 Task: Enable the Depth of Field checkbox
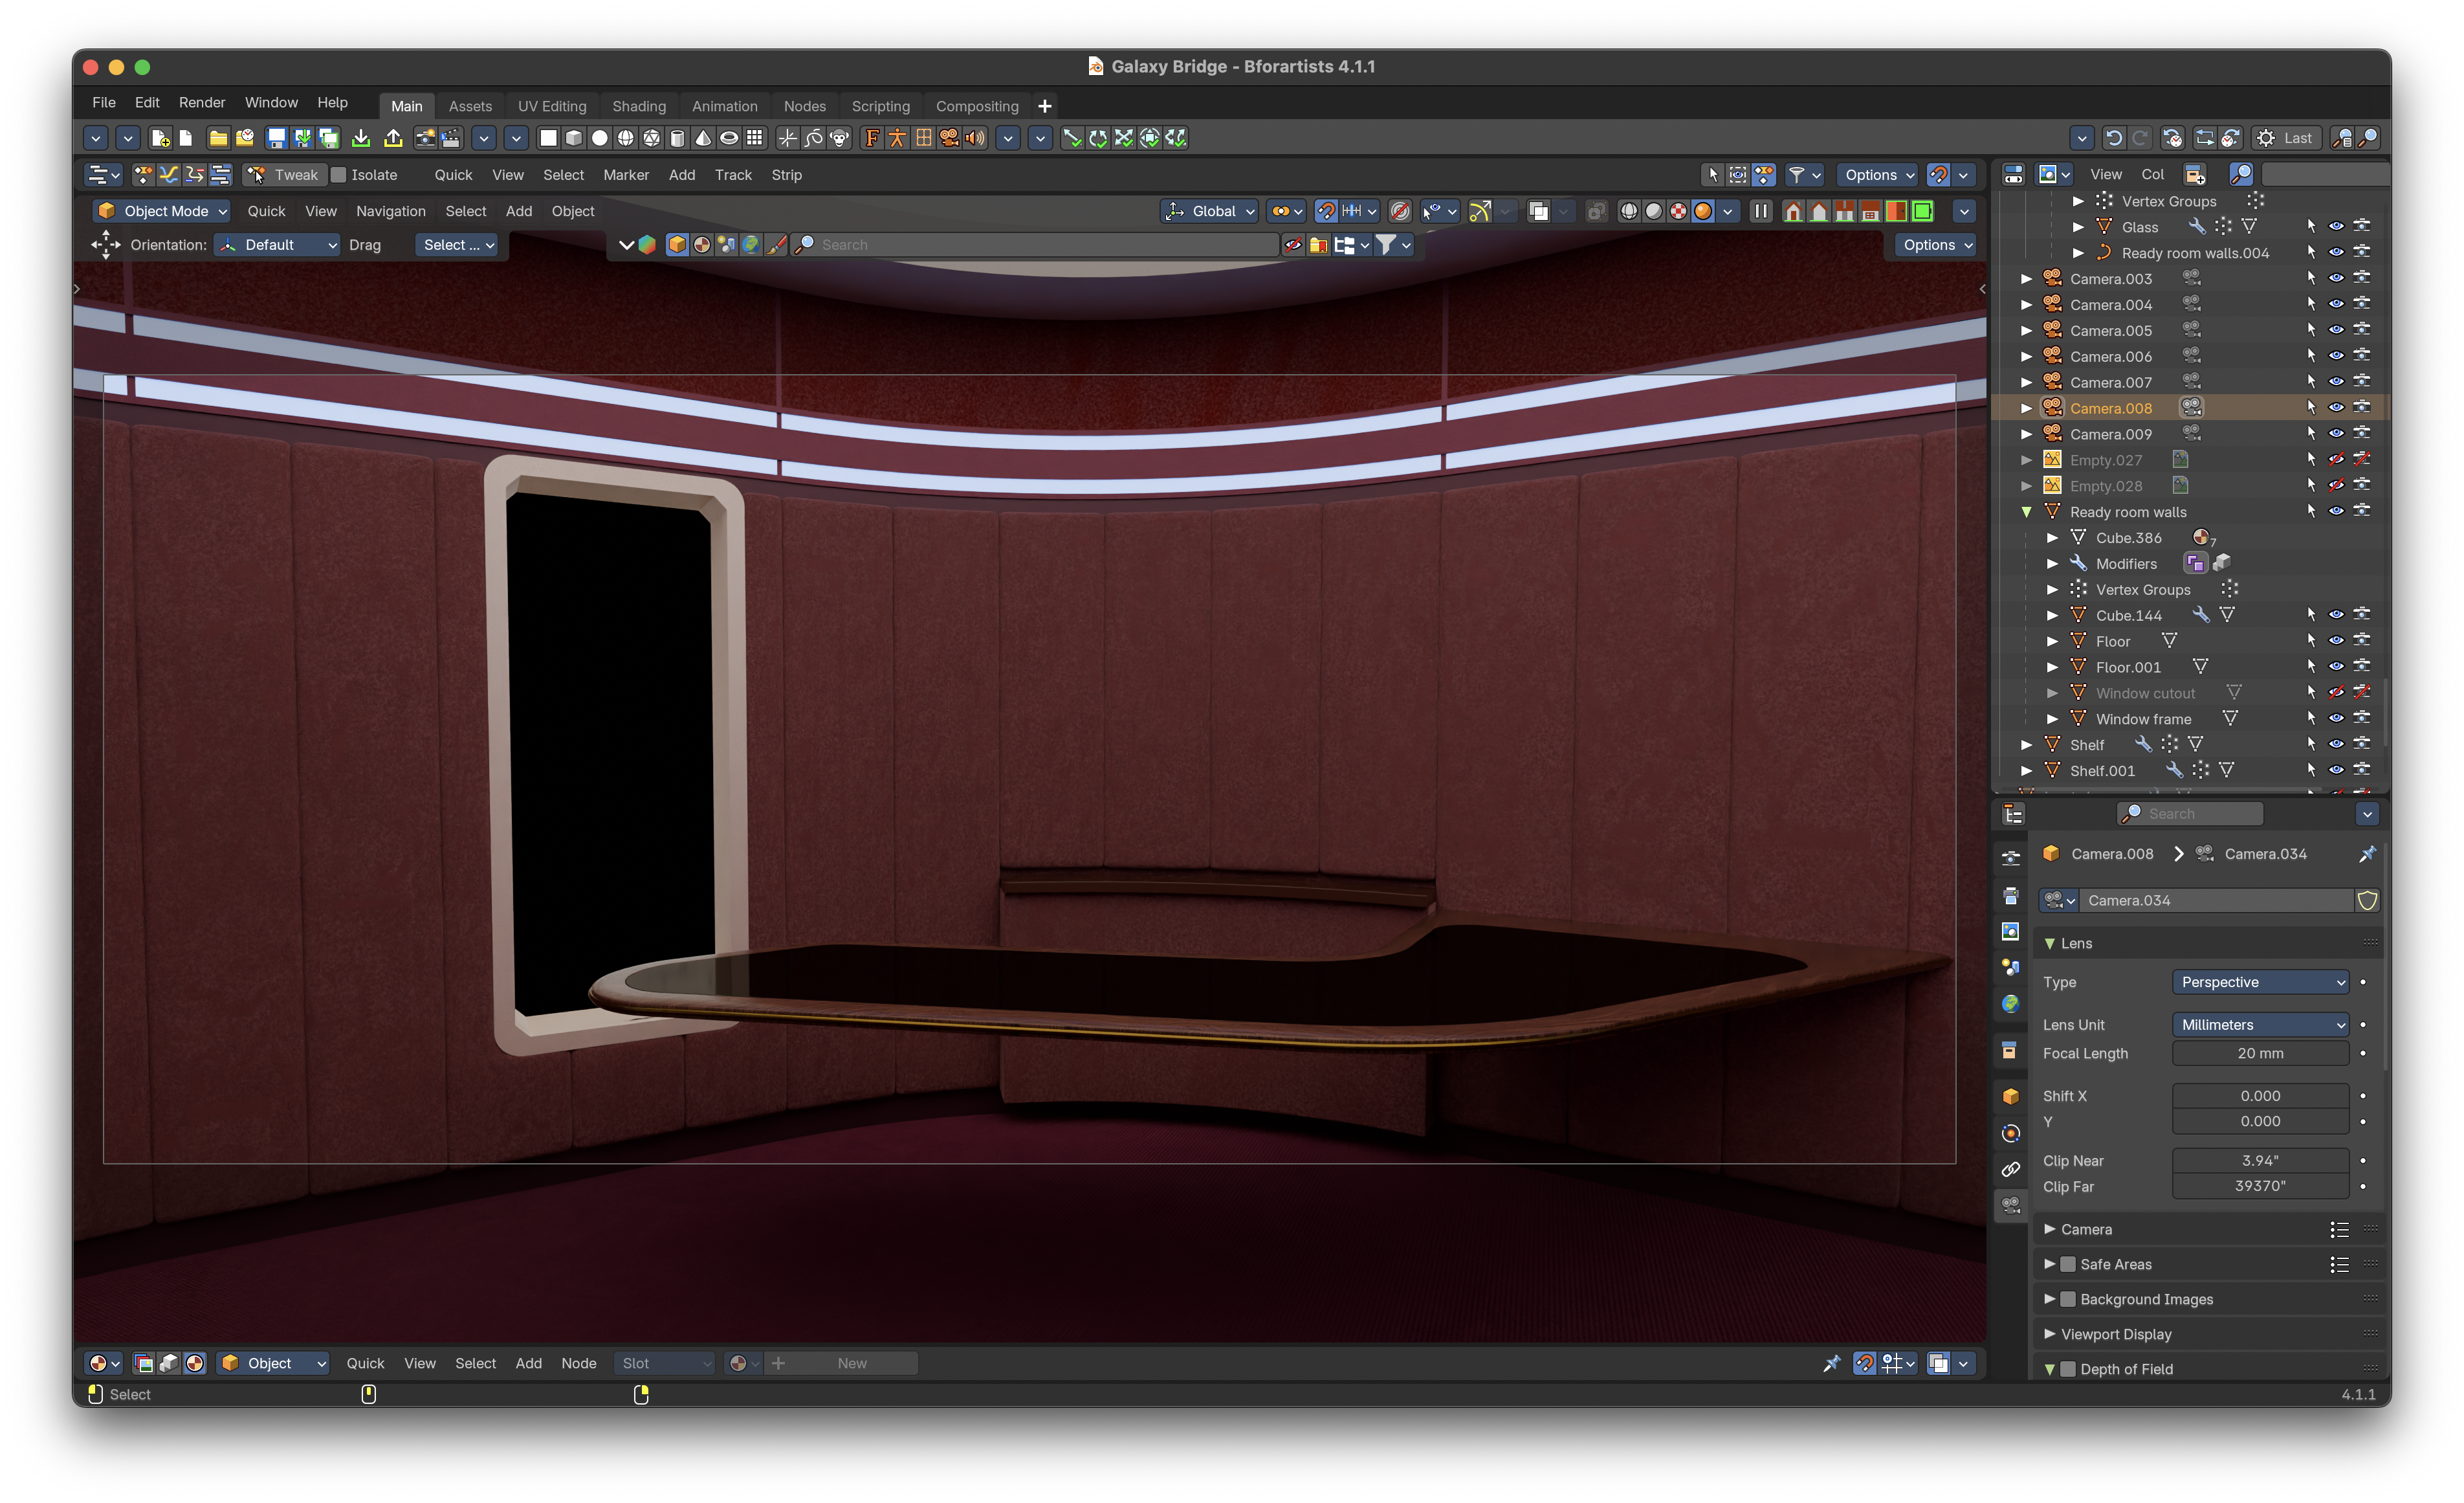[x=2068, y=1370]
